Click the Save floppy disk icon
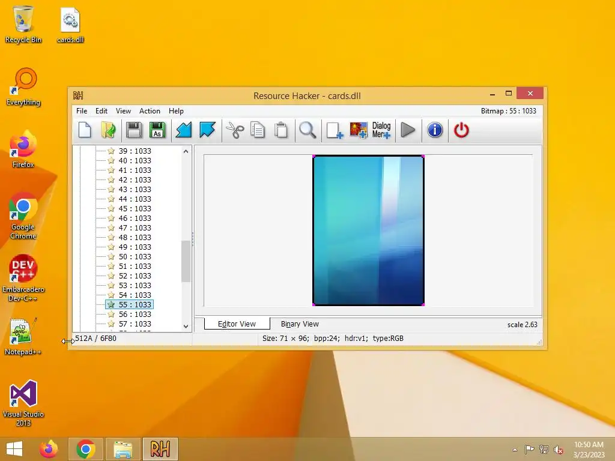 coord(134,130)
